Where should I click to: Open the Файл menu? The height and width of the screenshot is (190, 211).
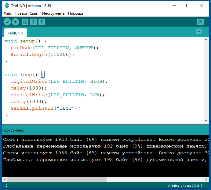(8, 13)
